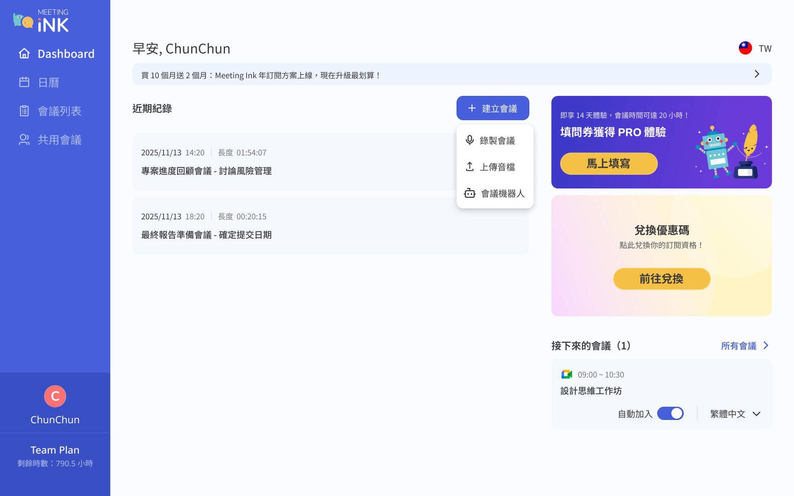Enable 自動加入 for 設計思維工作坊
This screenshot has height=496, width=794.
point(670,413)
